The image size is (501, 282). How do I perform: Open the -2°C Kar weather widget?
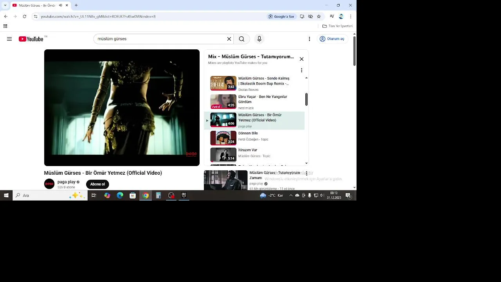coord(272,195)
